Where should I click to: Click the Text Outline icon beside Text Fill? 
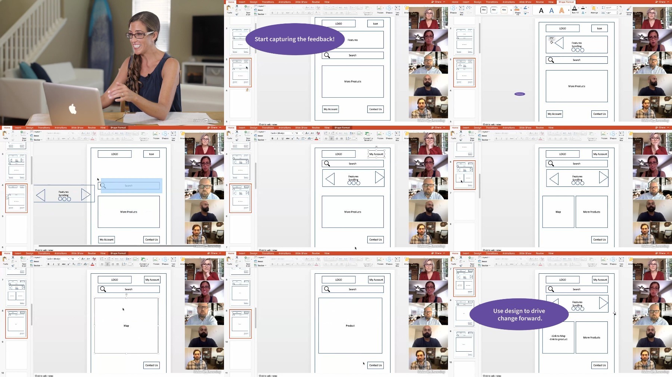(x=583, y=7)
